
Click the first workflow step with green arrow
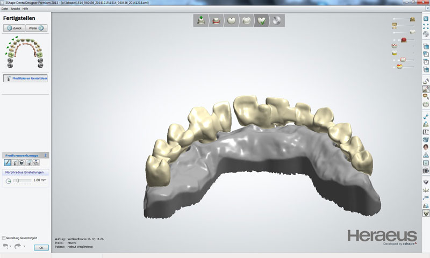pos(200,20)
